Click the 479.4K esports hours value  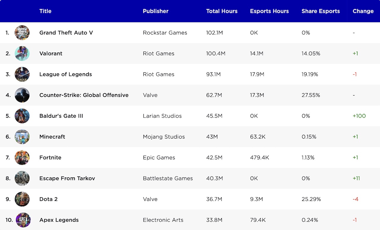pos(259,158)
